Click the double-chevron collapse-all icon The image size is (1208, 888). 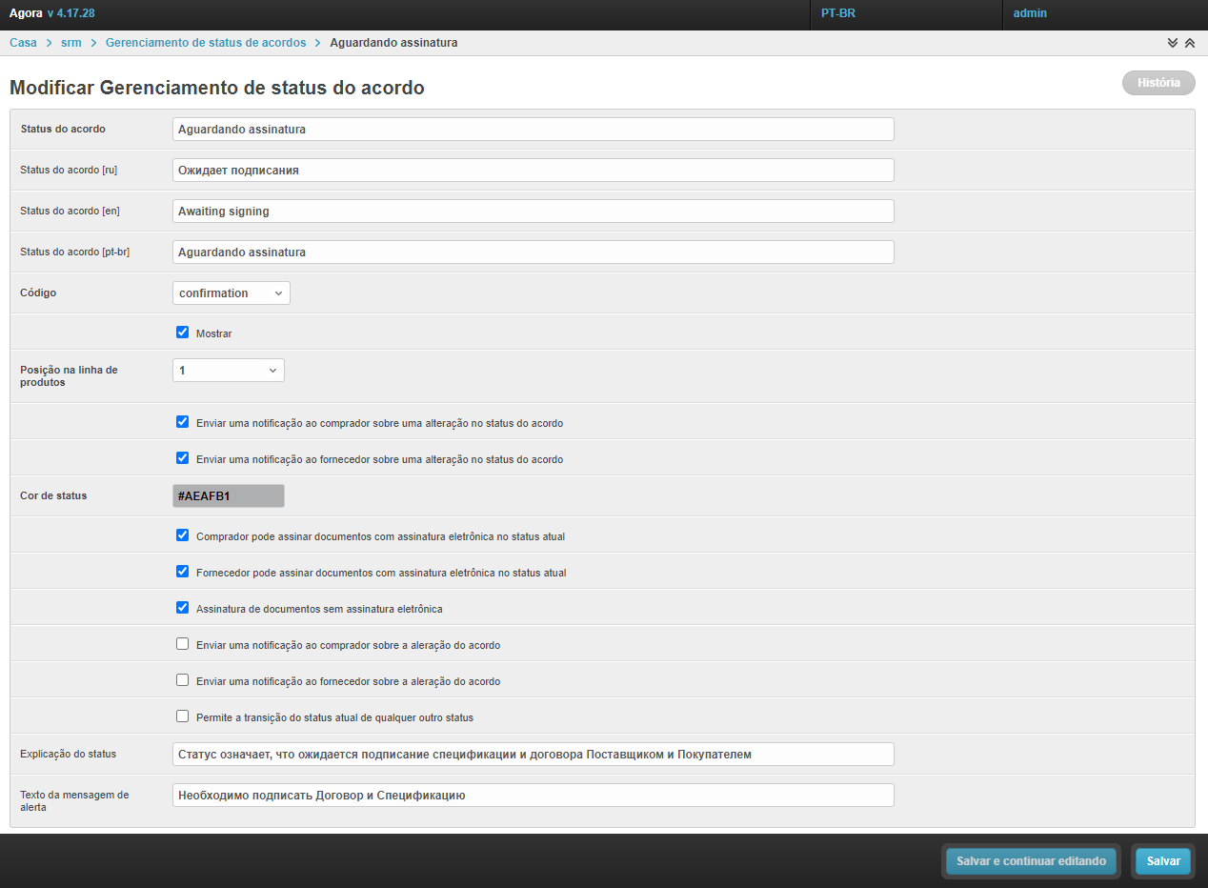(1189, 43)
